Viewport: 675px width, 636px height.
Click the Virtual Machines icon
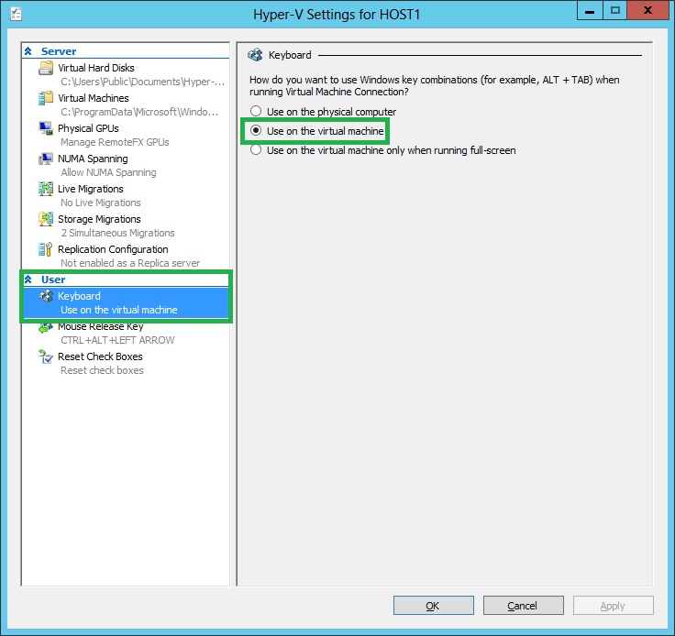pyautogui.click(x=46, y=98)
